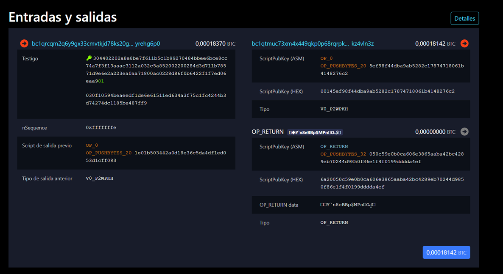This screenshot has width=503, height=274.
Task: Click V0_P2WPKH under Tipo de salida anterior
Action: (x=99, y=178)
